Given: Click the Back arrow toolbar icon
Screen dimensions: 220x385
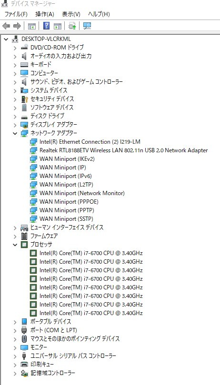Looking at the screenshot, I should tap(6, 26).
